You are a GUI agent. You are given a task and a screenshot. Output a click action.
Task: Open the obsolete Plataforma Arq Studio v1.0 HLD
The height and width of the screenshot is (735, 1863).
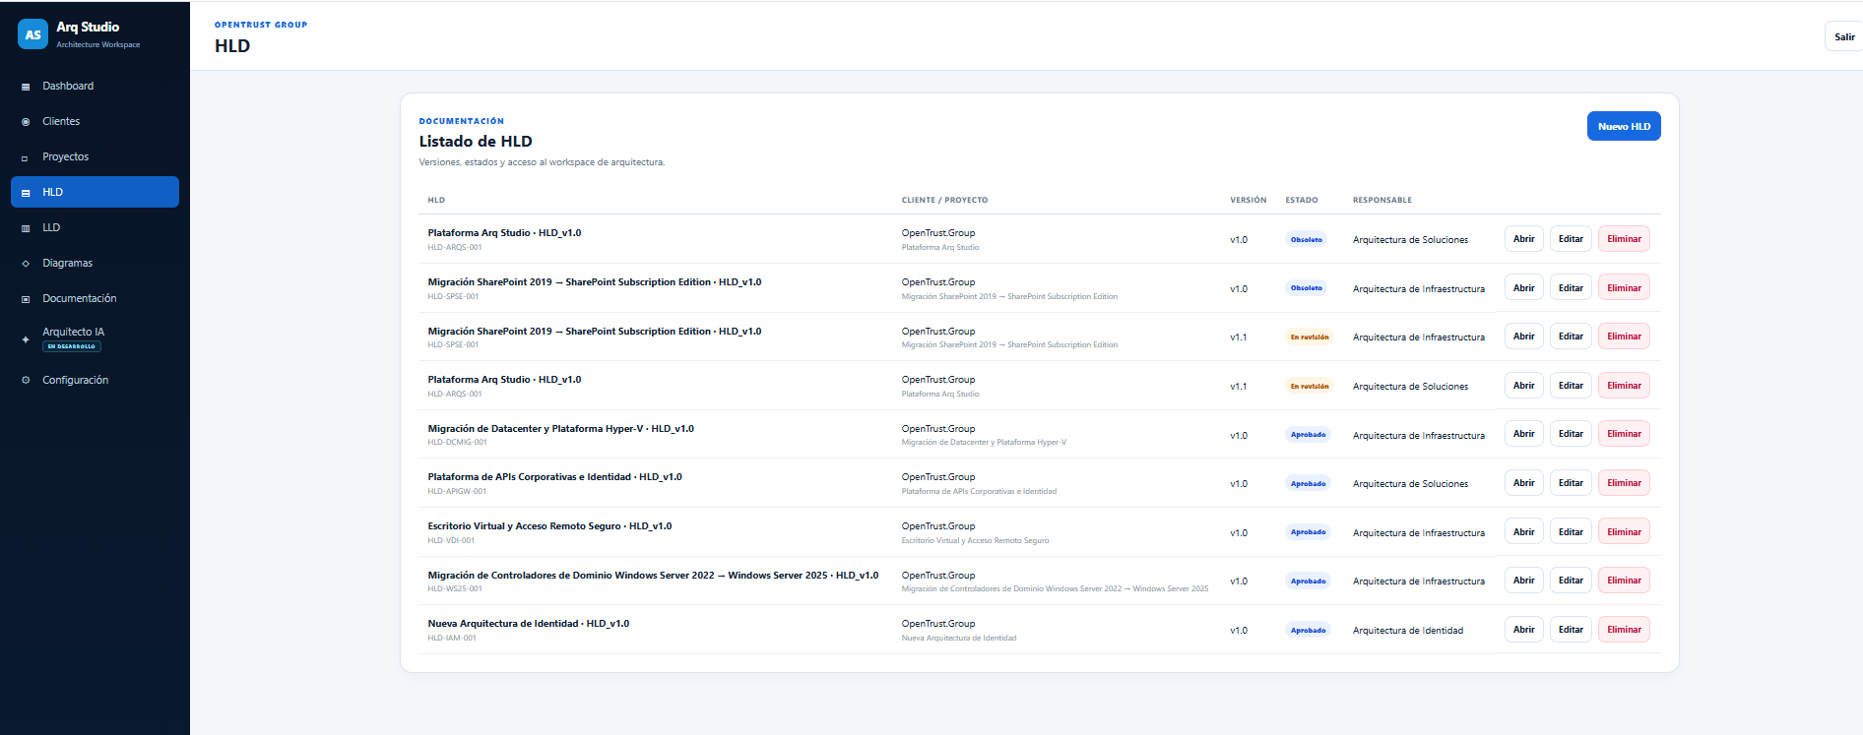(1523, 239)
